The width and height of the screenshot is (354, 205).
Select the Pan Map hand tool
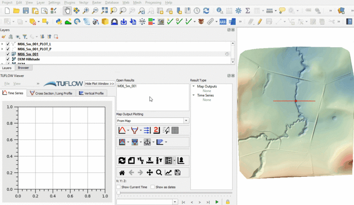(67, 10)
